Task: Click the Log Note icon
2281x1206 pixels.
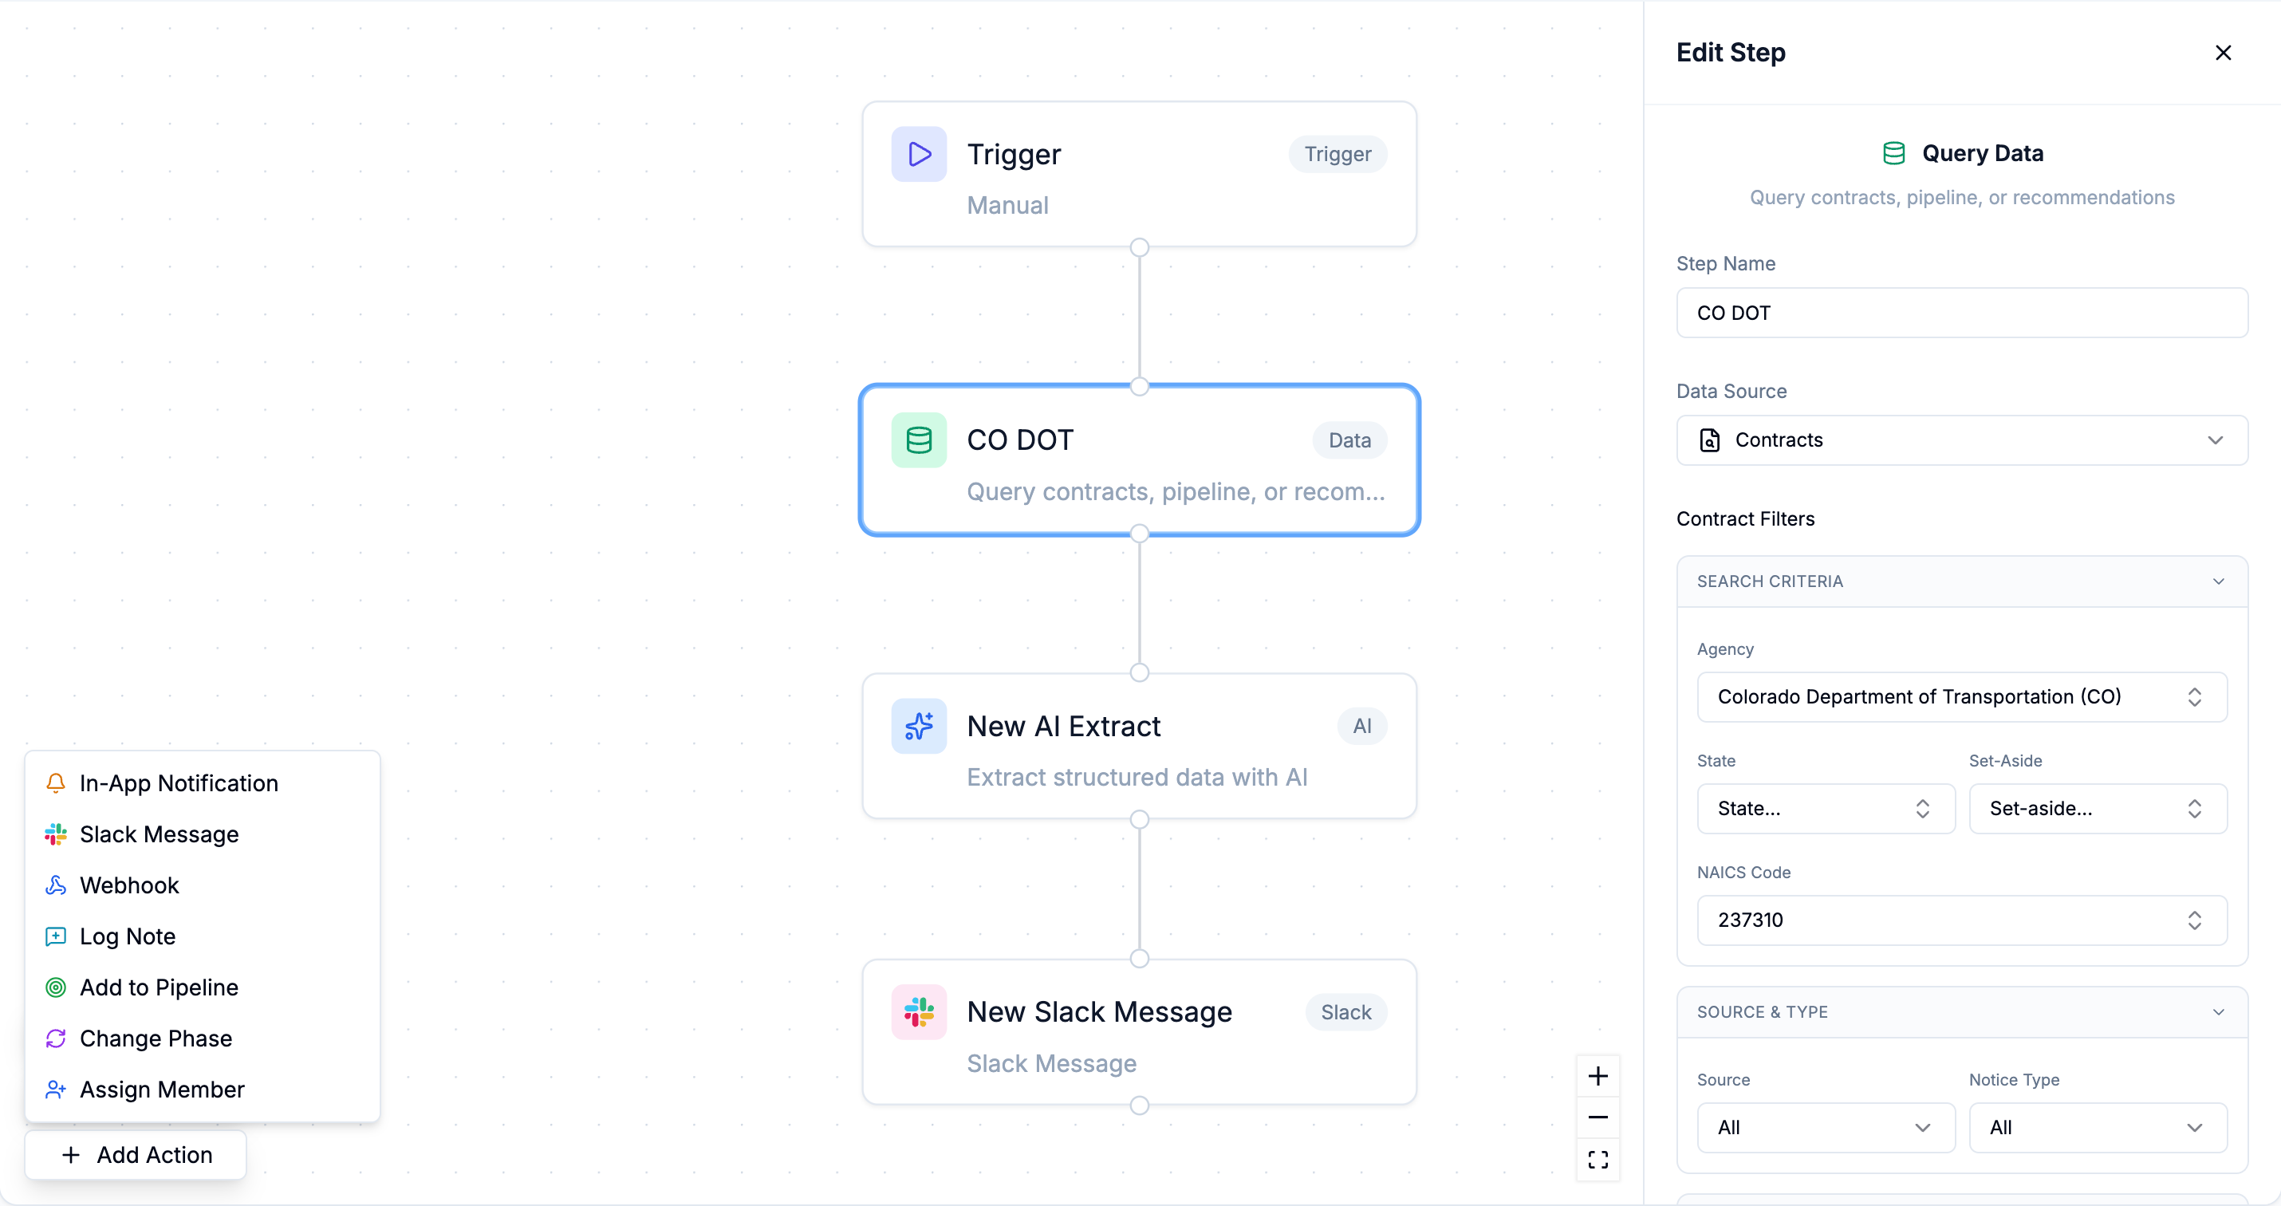Action: click(x=56, y=936)
